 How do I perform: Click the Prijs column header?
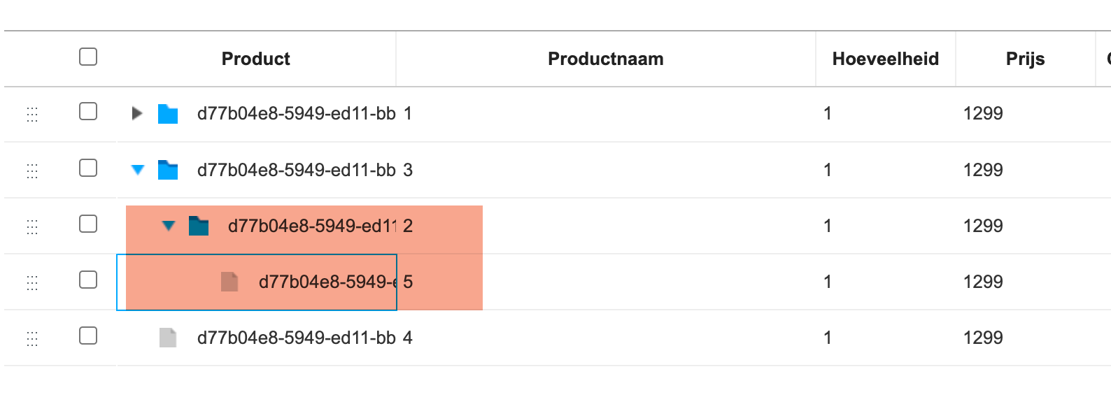click(1025, 59)
